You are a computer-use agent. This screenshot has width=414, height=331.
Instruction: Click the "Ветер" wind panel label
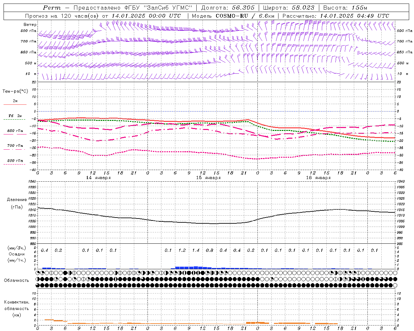coord(30,25)
